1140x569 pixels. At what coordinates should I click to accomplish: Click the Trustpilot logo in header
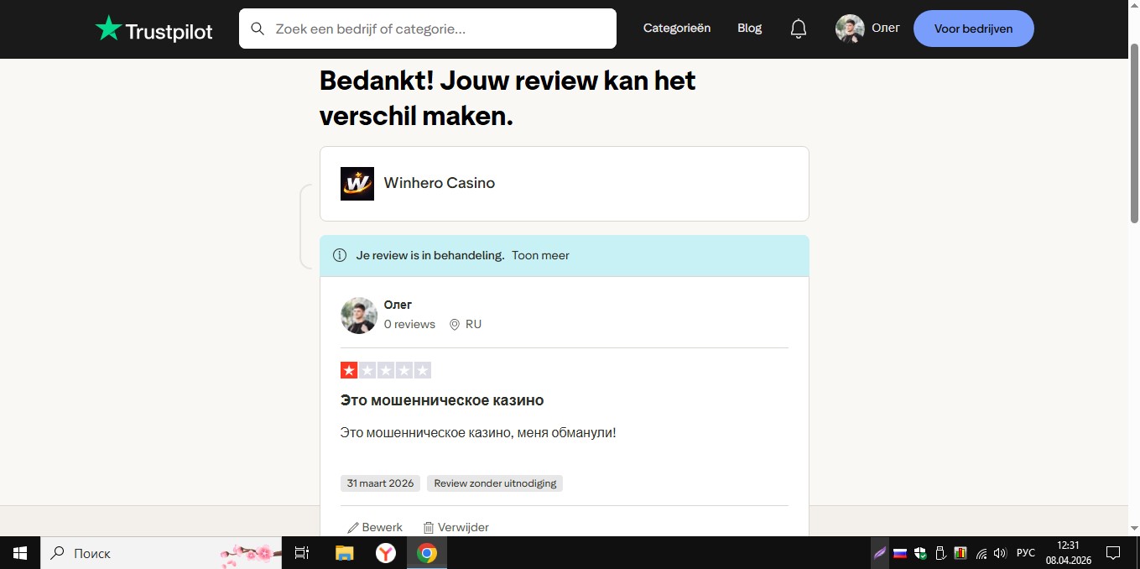click(154, 29)
